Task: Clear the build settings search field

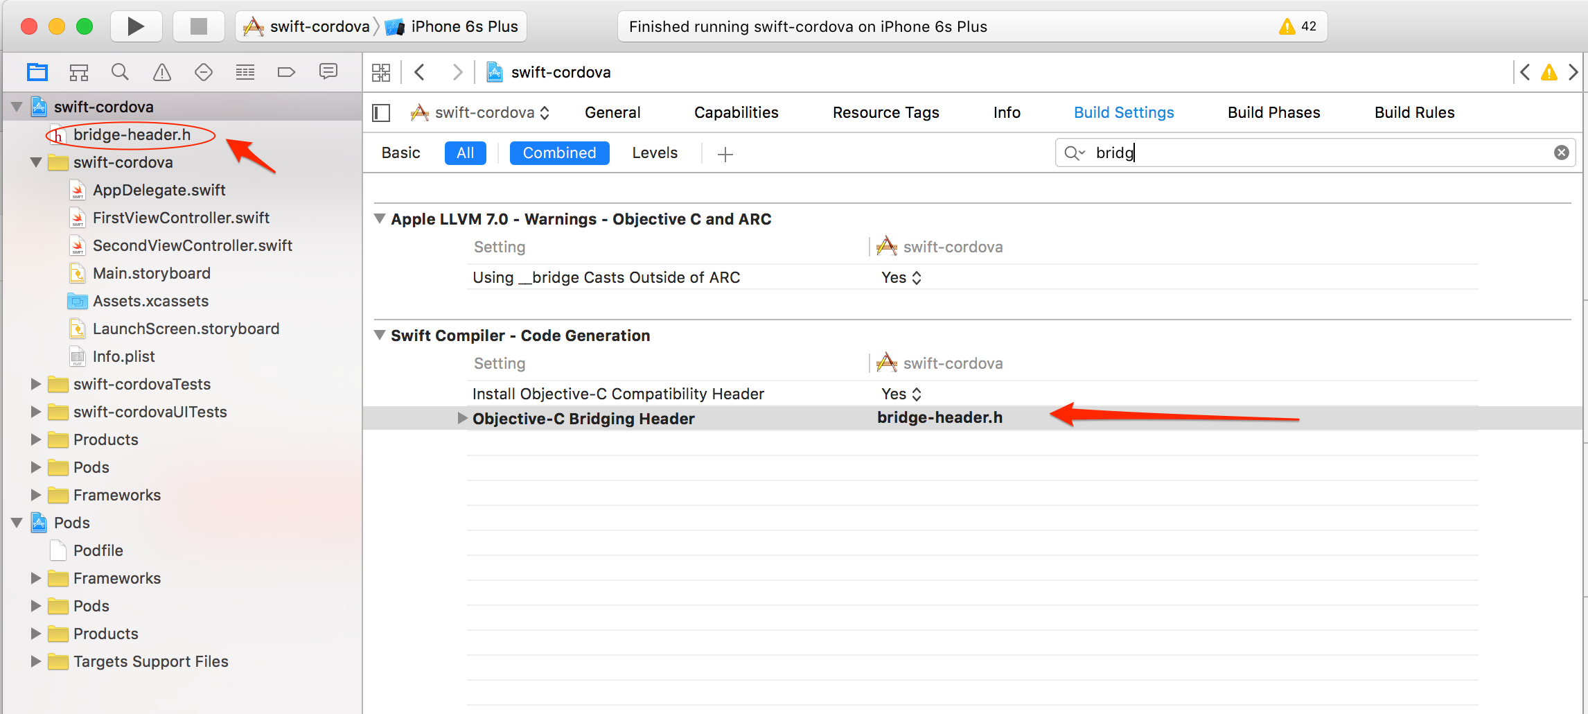Action: (1562, 153)
